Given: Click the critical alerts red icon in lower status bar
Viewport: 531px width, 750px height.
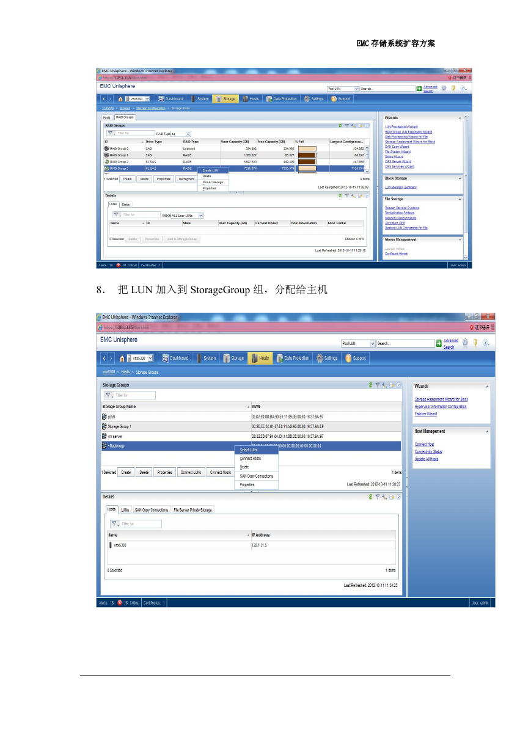Looking at the screenshot, I should pos(119,602).
